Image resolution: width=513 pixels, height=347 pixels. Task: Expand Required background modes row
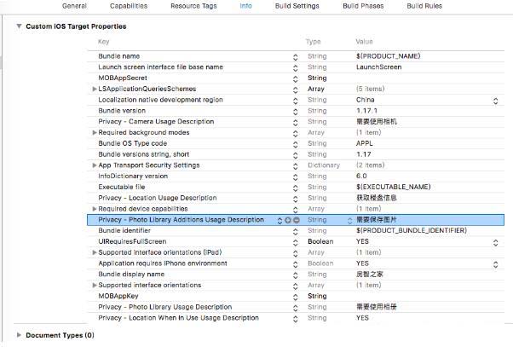(x=95, y=132)
